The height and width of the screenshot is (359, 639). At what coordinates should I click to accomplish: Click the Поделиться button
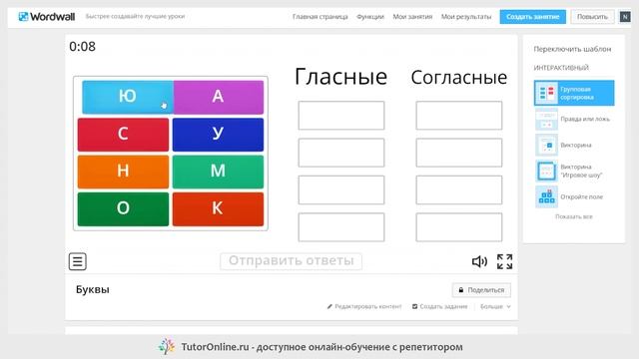click(x=481, y=290)
